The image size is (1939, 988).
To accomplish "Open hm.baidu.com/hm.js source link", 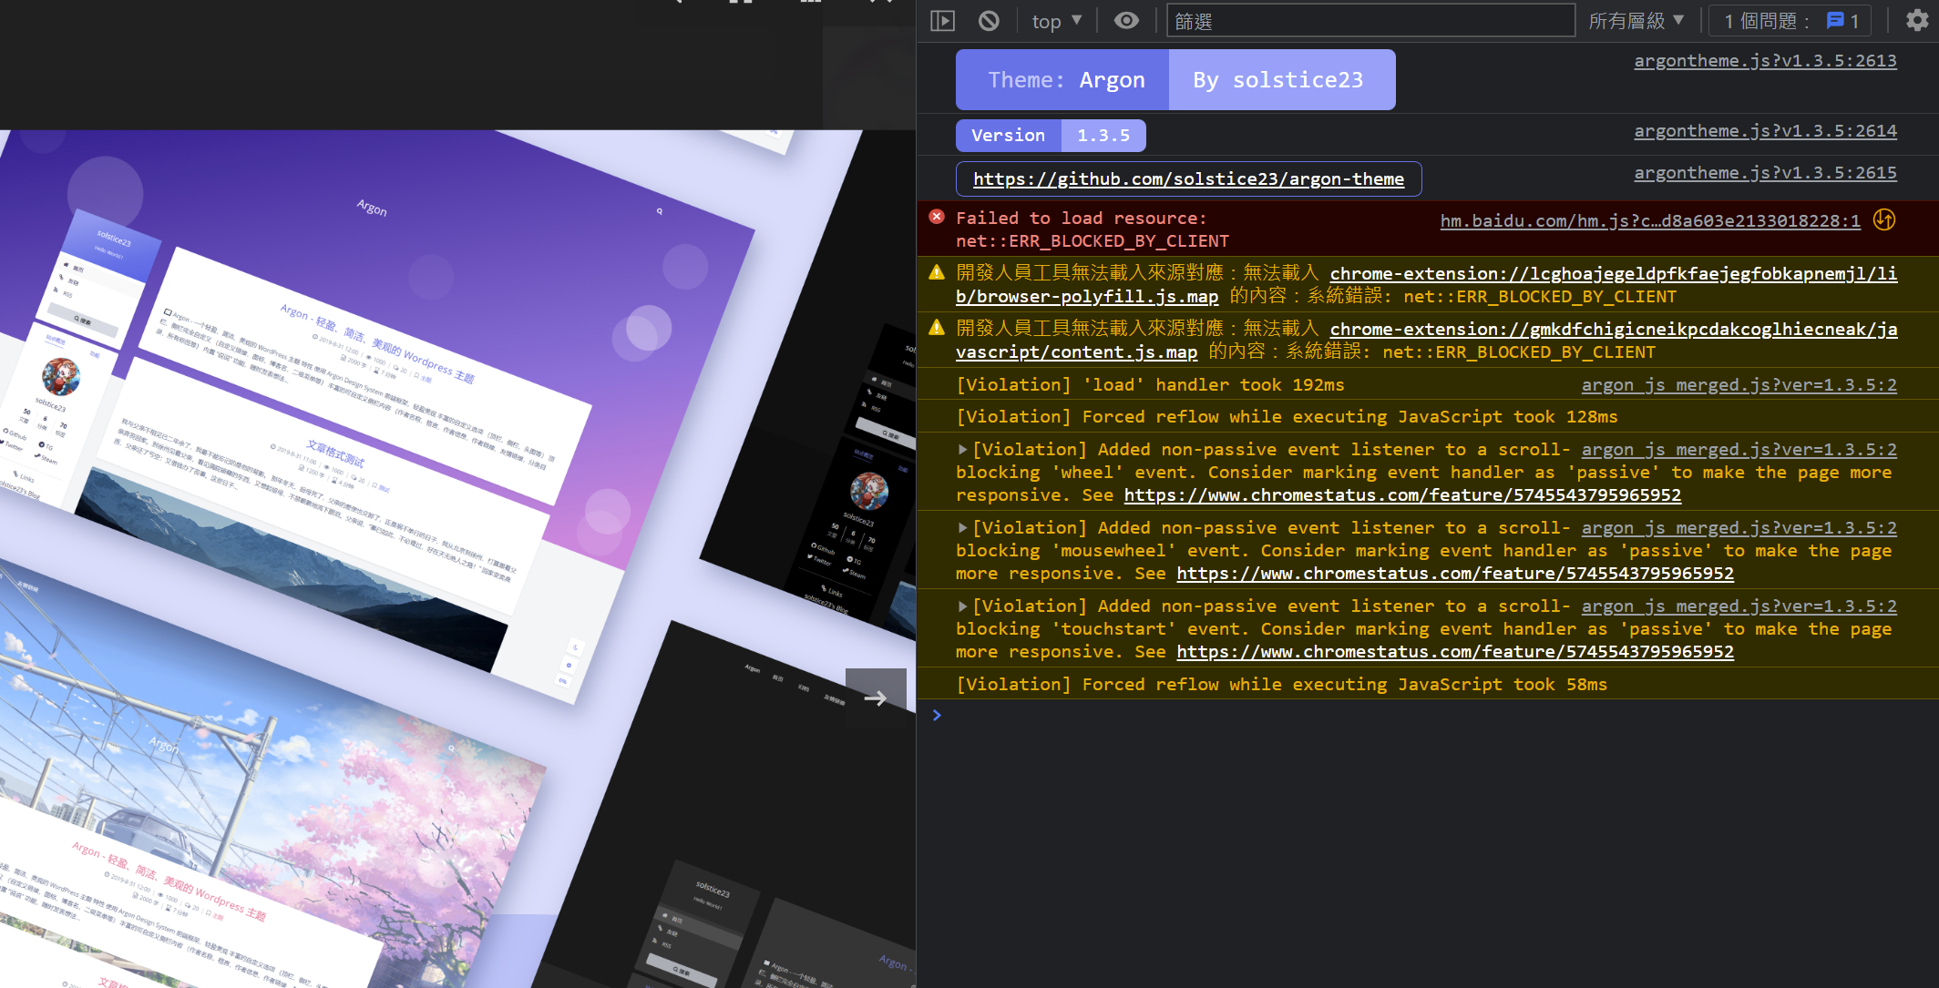I will point(1649,220).
